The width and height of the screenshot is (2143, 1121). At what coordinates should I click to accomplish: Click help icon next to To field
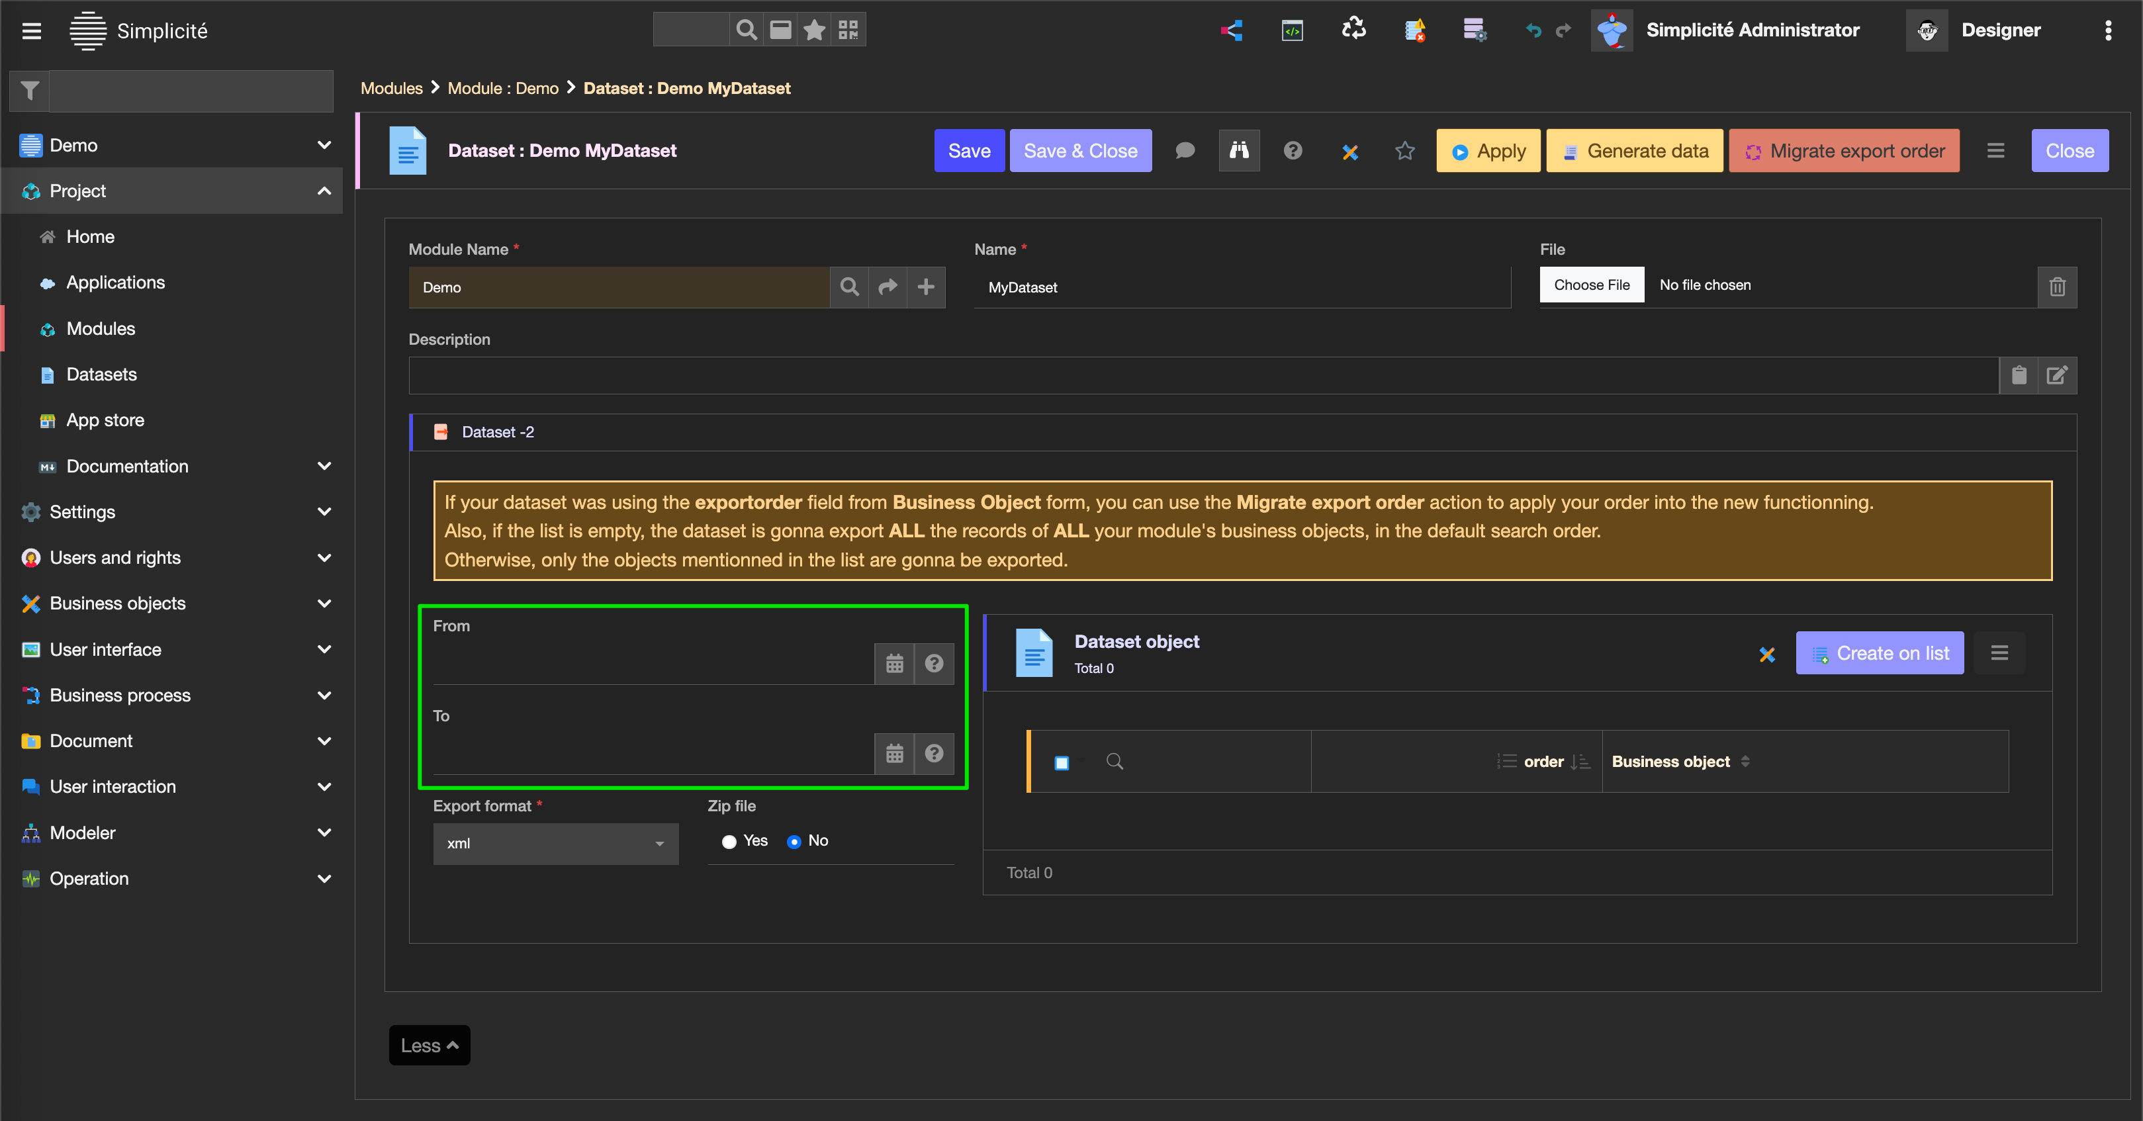933,754
